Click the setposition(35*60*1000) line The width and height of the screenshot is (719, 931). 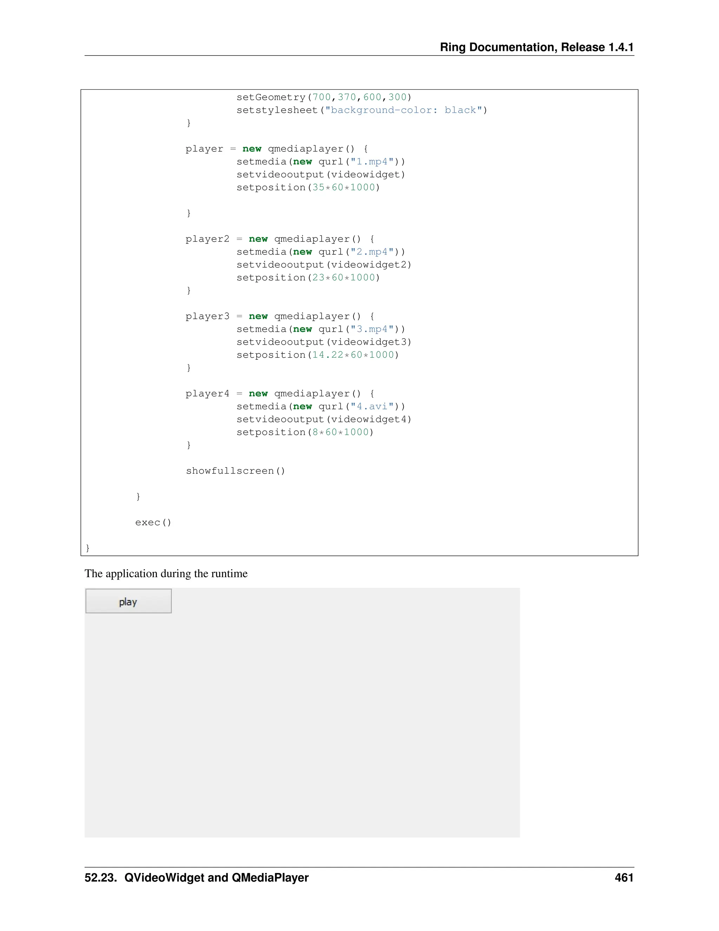pos(308,187)
